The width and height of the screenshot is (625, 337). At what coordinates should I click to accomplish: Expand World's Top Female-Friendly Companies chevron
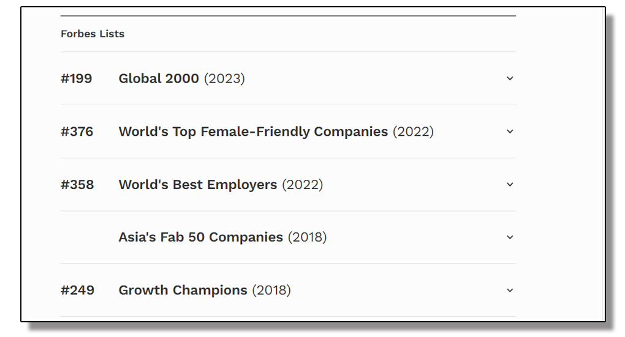pos(510,131)
